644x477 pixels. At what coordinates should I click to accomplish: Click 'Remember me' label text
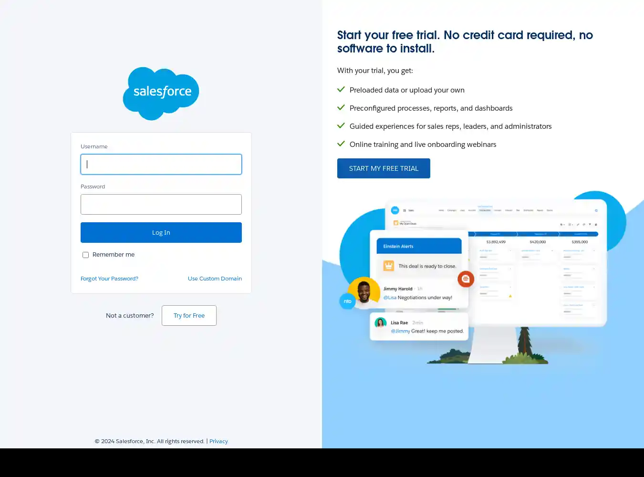pos(114,255)
